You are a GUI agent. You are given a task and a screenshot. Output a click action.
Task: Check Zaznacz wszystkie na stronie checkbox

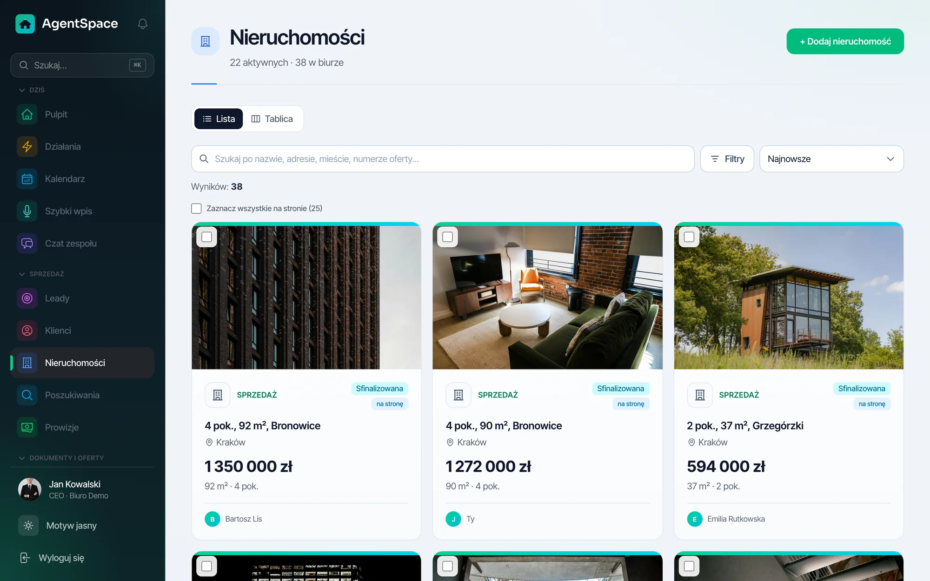click(x=196, y=208)
